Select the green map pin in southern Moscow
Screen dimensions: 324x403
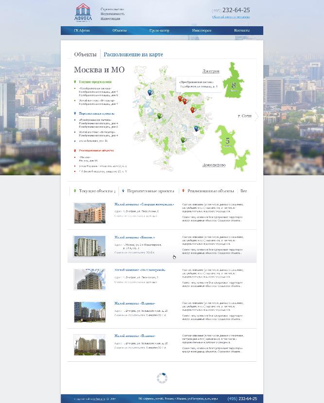[x=183, y=140]
